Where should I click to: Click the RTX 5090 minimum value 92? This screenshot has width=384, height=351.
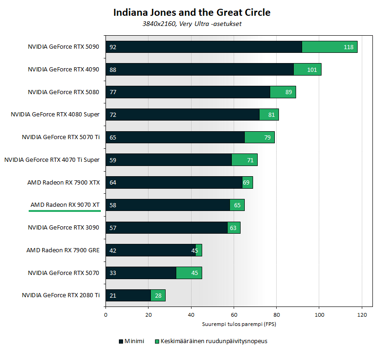[x=113, y=47]
